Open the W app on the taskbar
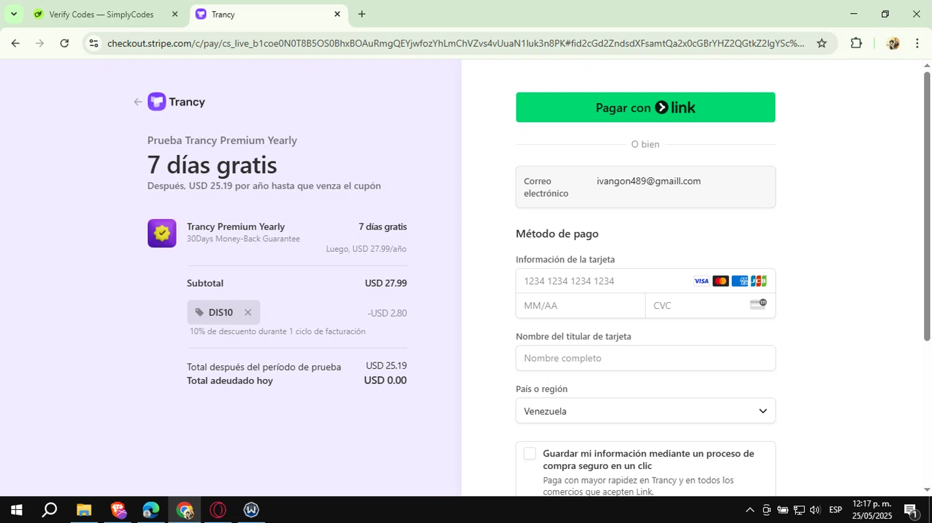This screenshot has width=932, height=523. 252,510
